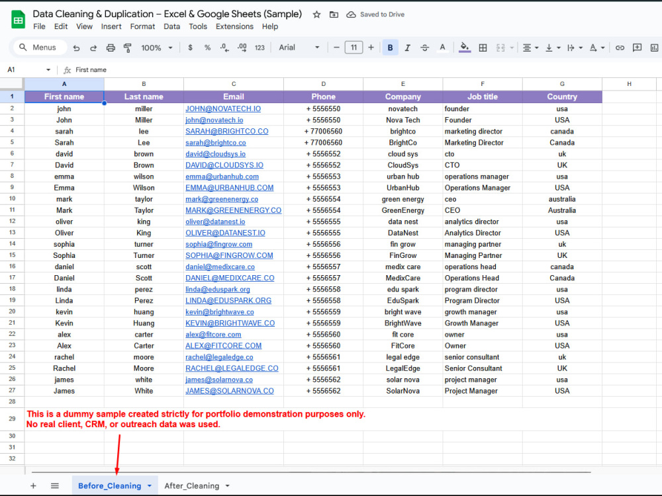
Task: Open Before_Cleaning tab options arrow
Action: [150, 486]
